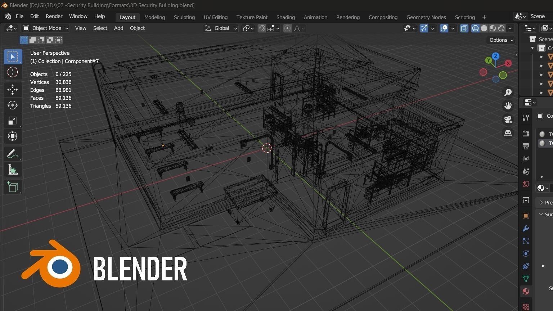The width and height of the screenshot is (553, 311).
Task: Set selection mode to Subtract
Action: (41, 40)
